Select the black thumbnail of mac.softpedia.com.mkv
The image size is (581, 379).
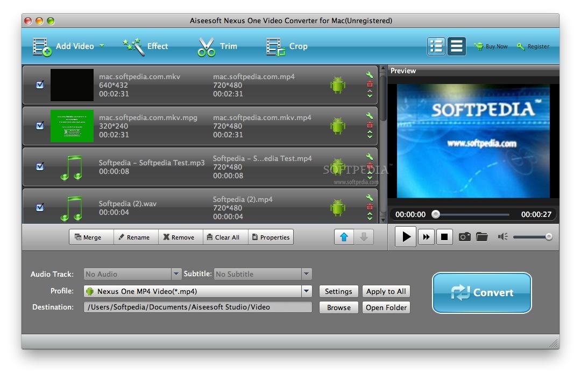pos(72,85)
